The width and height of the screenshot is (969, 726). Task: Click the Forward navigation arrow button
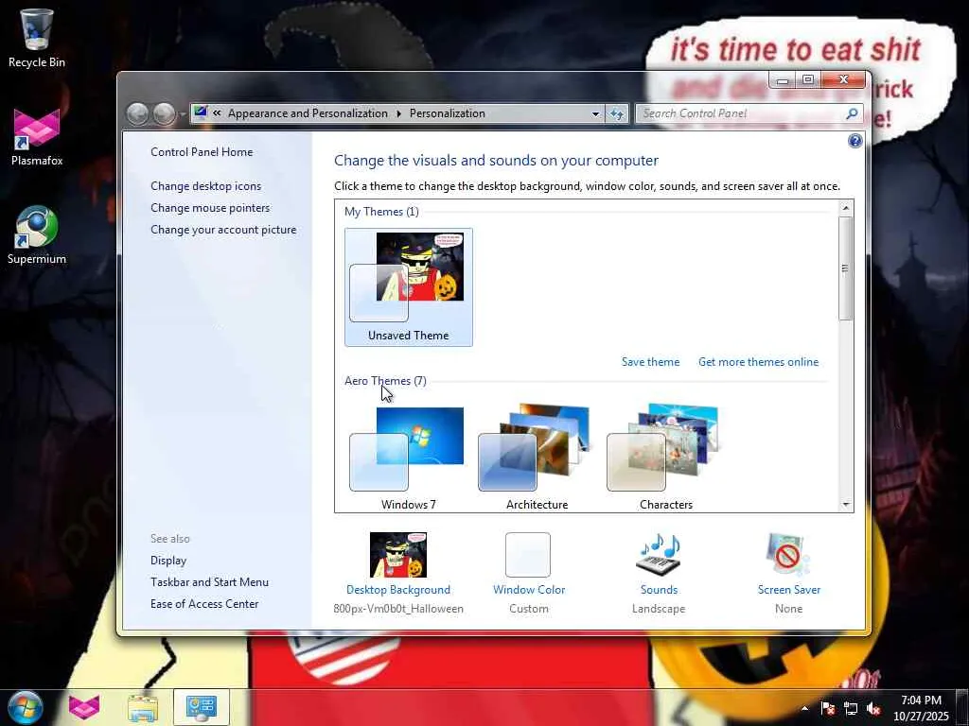point(164,113)
